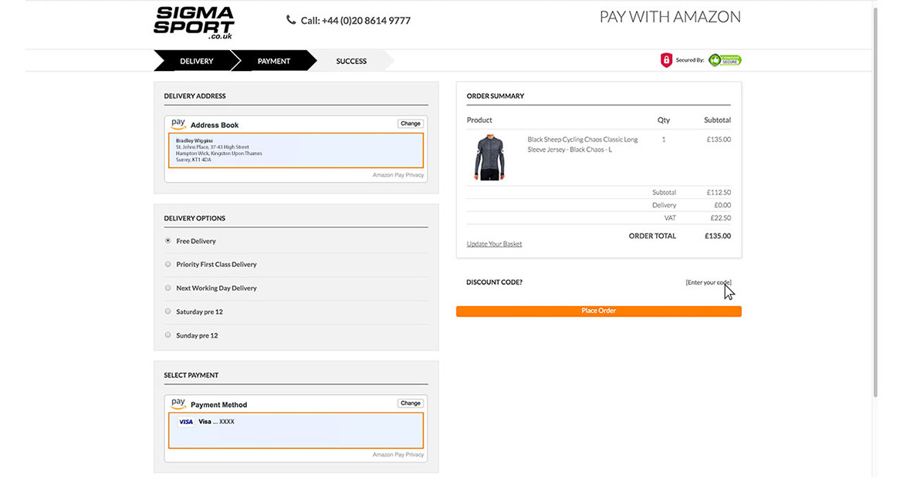Change the payment method
The height and width of the screenshot is (478, 903).
click(411, 403)
